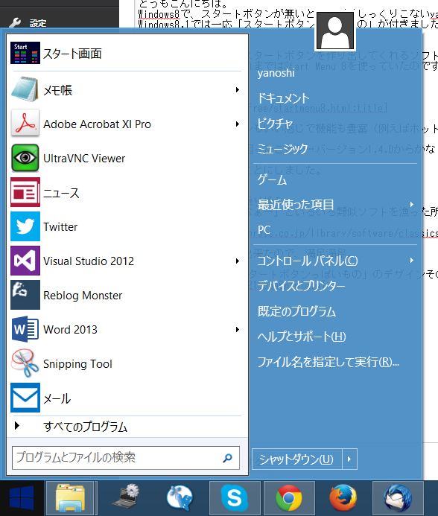Click the Snipping Tool label text
Image resolution: width=438 pixels, height=516 pixels.
click(x=77, y=363)
